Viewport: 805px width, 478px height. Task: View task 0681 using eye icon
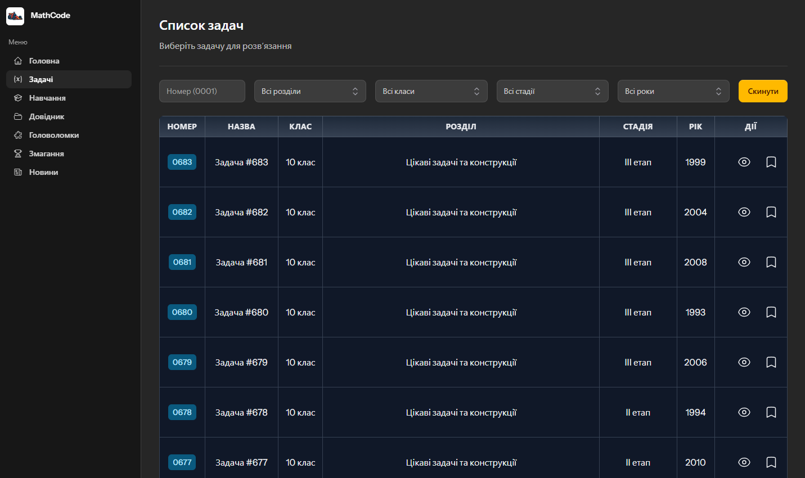click(744, 262)
